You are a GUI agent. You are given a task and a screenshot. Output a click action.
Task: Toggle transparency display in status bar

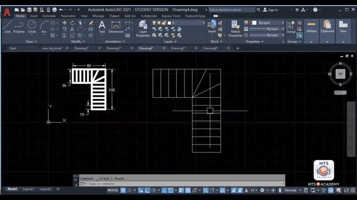pyautogui.click(x=188, y=190)
